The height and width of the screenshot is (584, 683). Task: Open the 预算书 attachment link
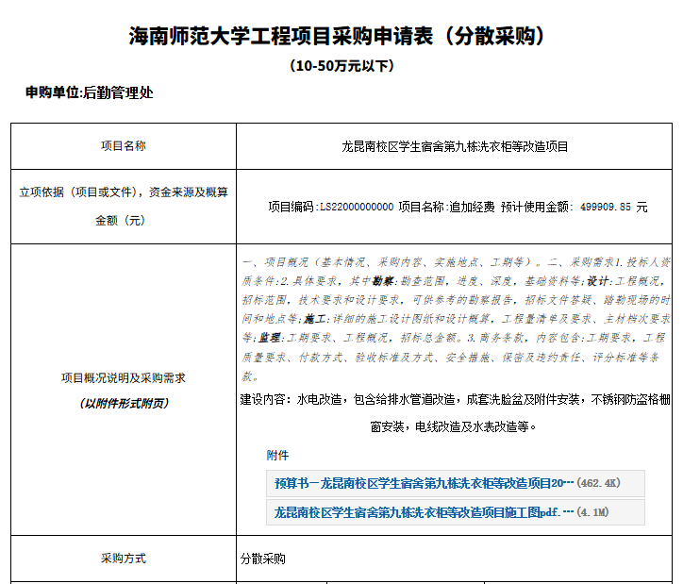424,483
